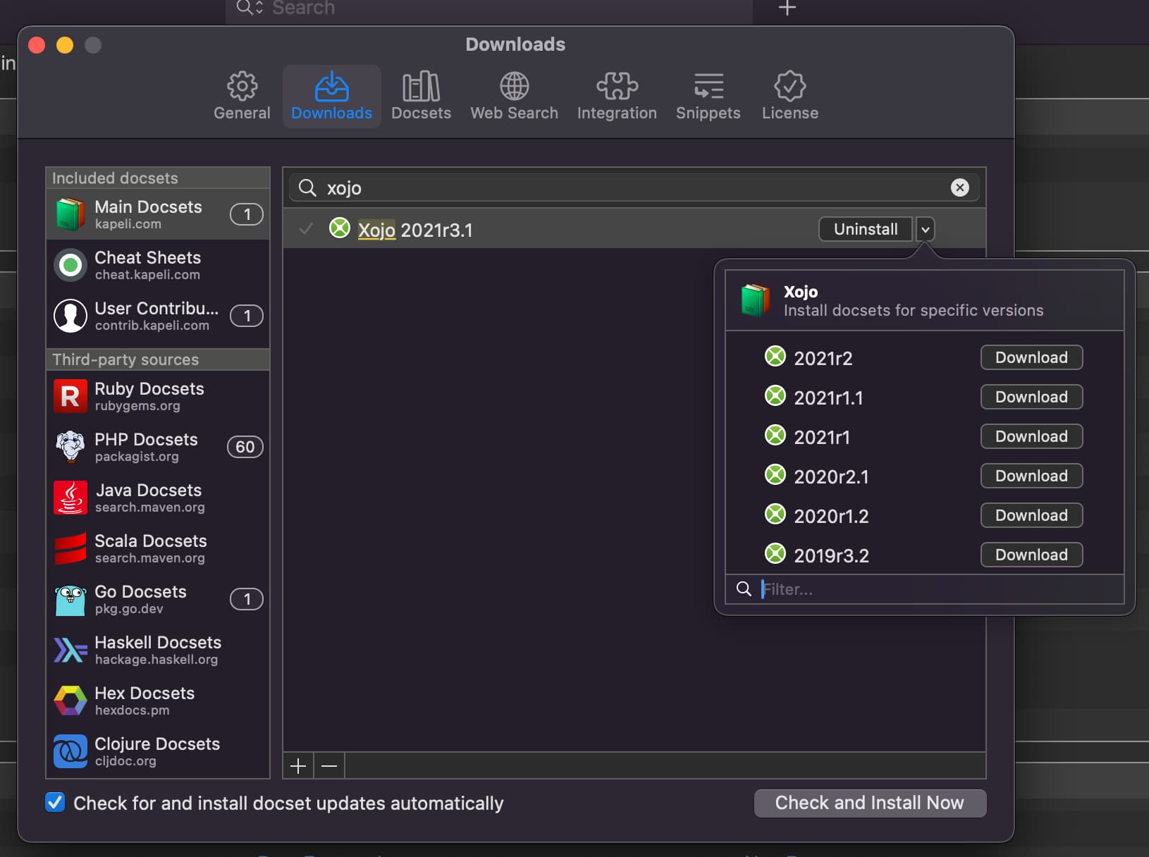This screenshot has width=1149, height=857.
Task: Click the Clojure logo icon
Action: pos(70,751)
